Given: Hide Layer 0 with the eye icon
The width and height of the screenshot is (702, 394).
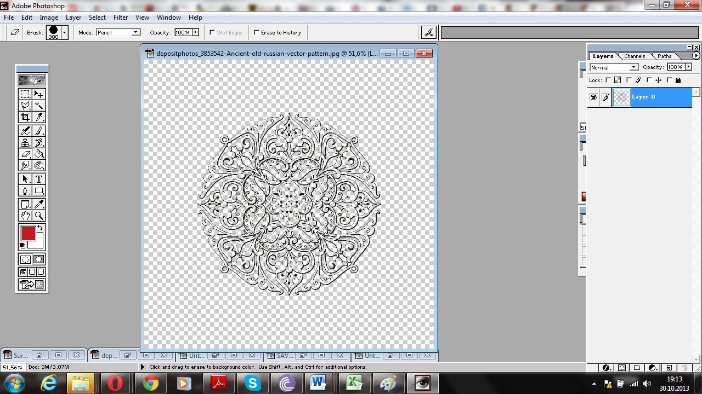Looking at the screenshot, I should tap(593, 97).
